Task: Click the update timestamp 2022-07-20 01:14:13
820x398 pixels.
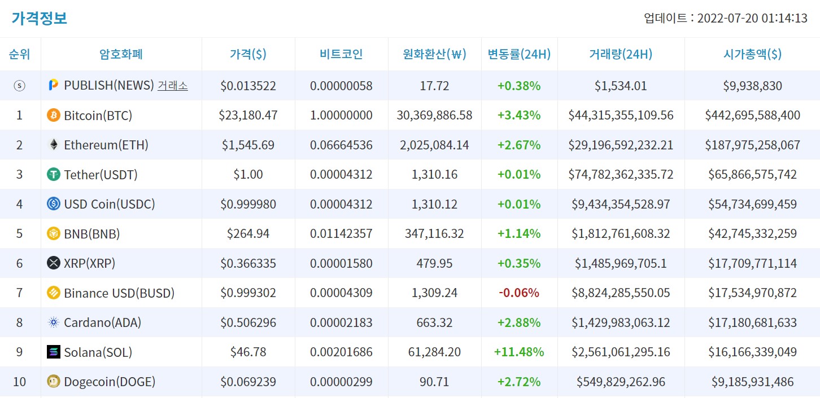Action: [x=752, y=18]
